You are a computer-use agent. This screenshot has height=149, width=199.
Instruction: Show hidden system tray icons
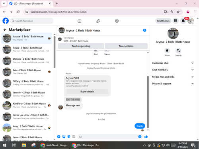(144, 145)
